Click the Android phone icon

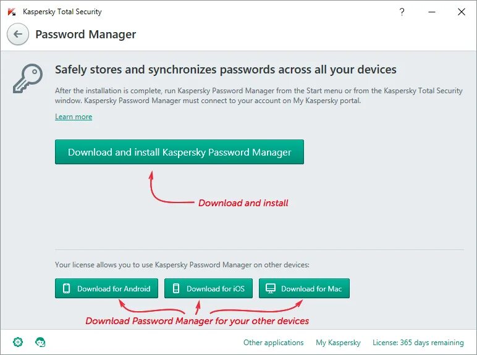(x=66, y=288)
